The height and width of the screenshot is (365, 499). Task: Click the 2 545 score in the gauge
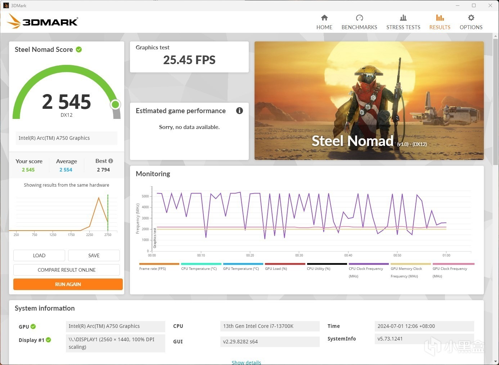click(67, 102)
